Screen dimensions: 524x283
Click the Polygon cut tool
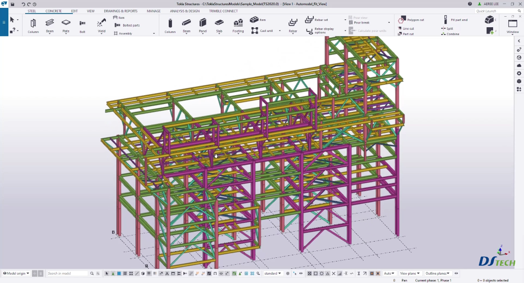tap(411, 20)
